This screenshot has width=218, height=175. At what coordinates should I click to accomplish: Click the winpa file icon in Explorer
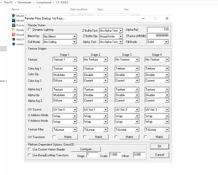pos(14,44)
